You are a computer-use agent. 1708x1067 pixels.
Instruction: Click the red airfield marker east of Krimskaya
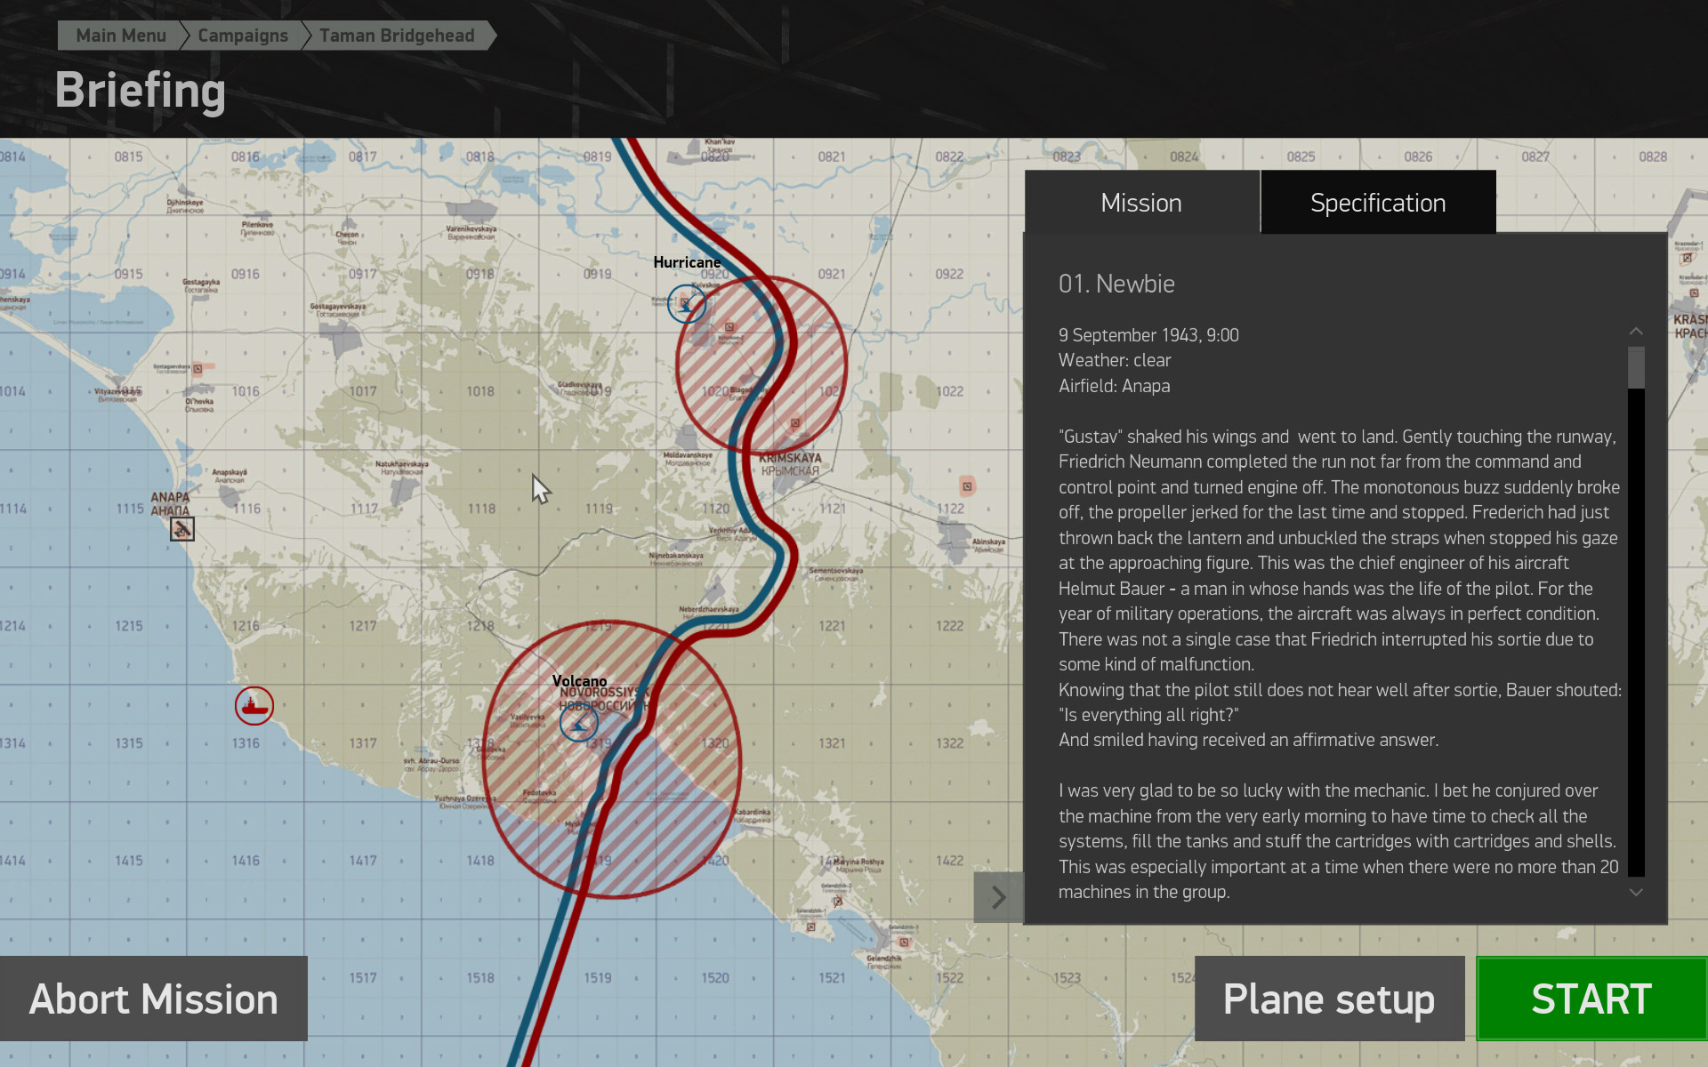(x=967, y=485)
